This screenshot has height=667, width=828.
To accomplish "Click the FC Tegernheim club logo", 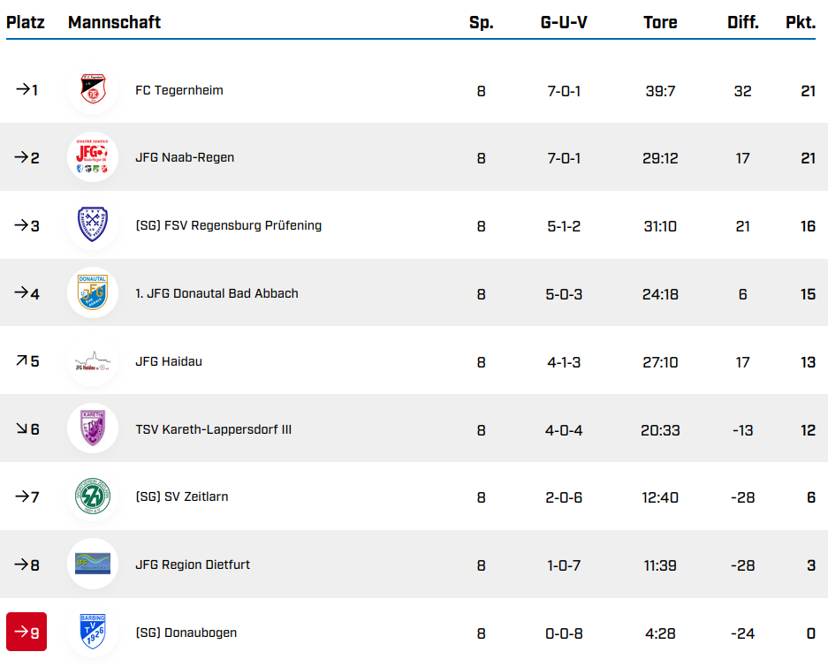I will coord(93,90).
